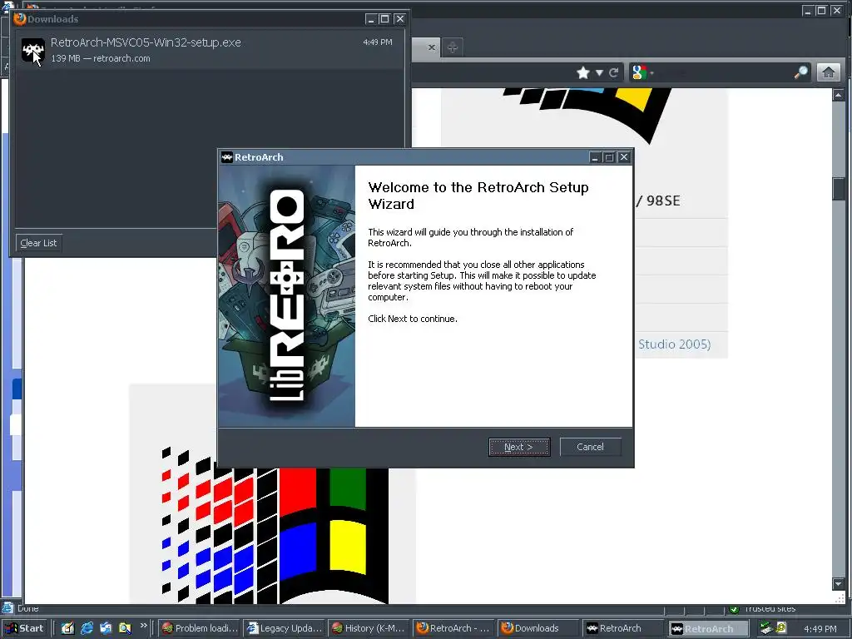852x639 pixels.
Task: Switch to the RetroArch - ... Firefox taskbar item
Action: click(453, 628)
